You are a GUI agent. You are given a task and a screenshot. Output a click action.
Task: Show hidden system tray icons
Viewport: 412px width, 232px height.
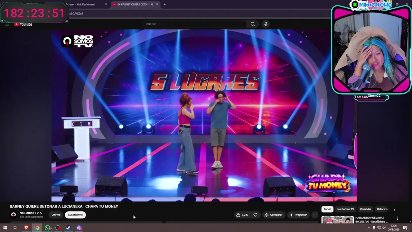click(369, 228)
